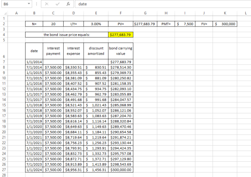
Task: Click date cell 7/1/2021
Action: [34, 143]
